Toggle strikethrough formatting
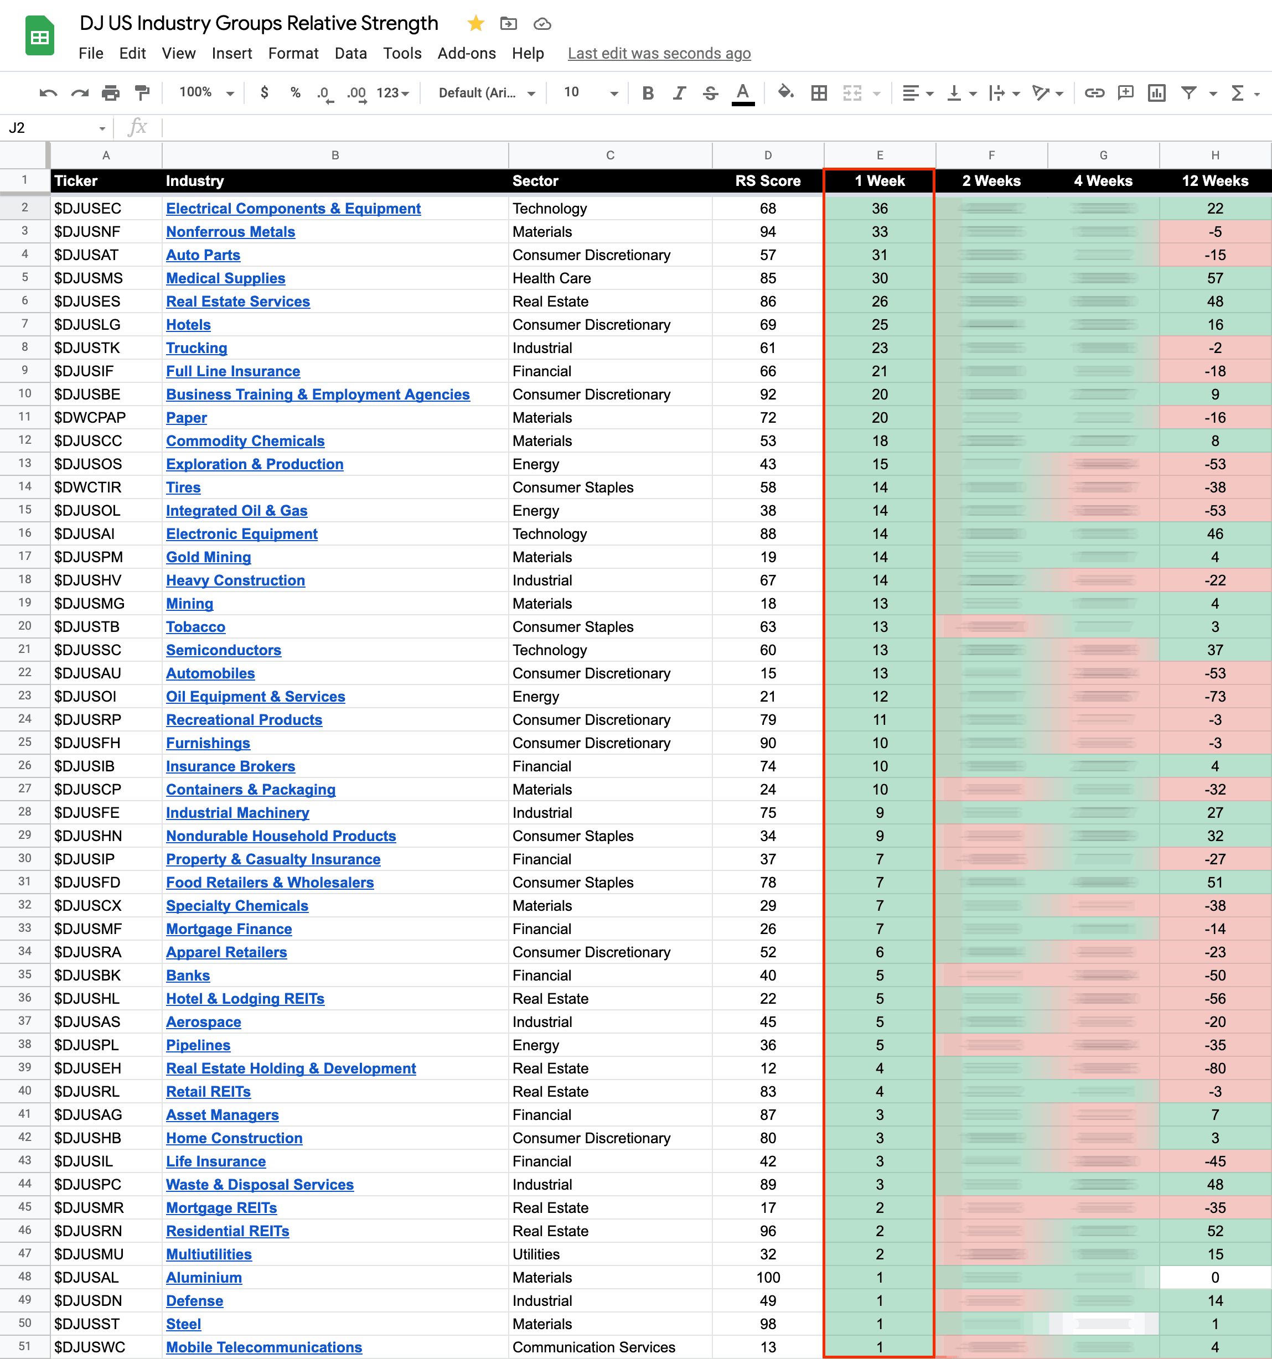Viewport: 1272px width, 1359px height. coord(711,93)
